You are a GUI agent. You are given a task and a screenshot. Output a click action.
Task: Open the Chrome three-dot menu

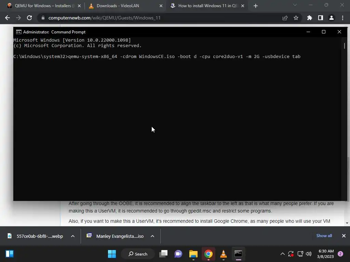pos(342,18)
